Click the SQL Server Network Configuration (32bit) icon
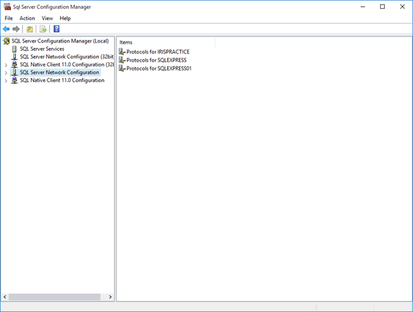The width and height of the screenshot is (413, 312). pos(14,57)
